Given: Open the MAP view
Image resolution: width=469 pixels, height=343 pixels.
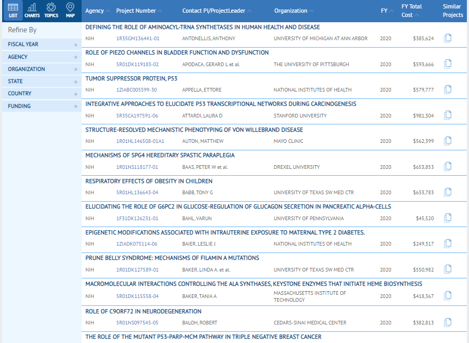Looking at the screenshot, I should pyautogui.click(x=70, y=11).
